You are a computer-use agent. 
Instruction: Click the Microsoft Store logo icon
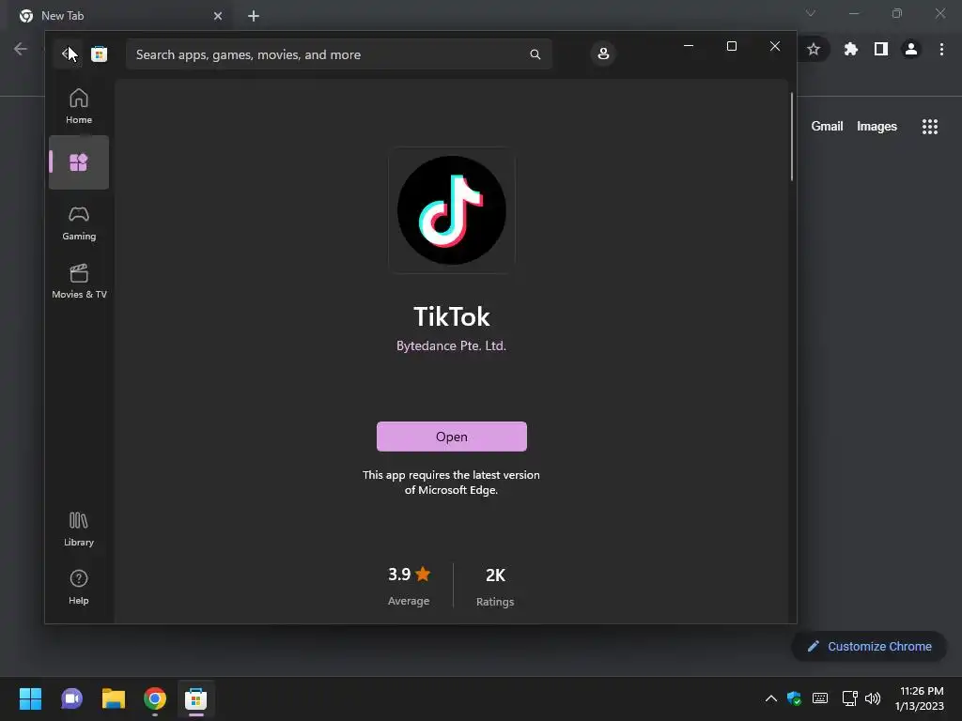99,54
